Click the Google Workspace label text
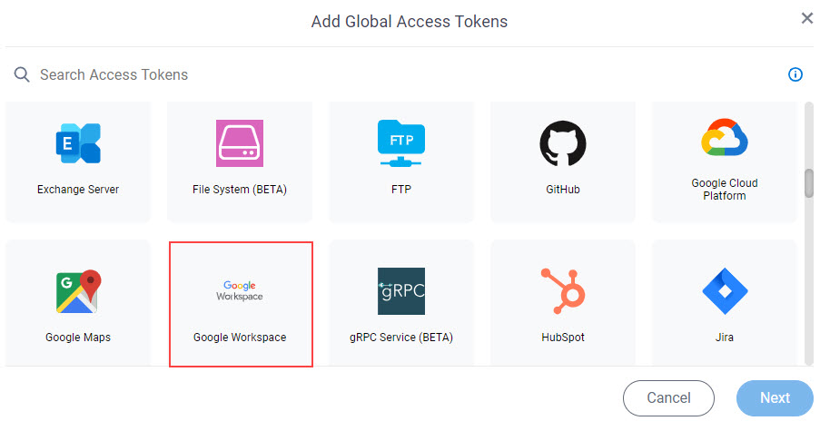Screen dimensions: 820x421 coord(240,338)
